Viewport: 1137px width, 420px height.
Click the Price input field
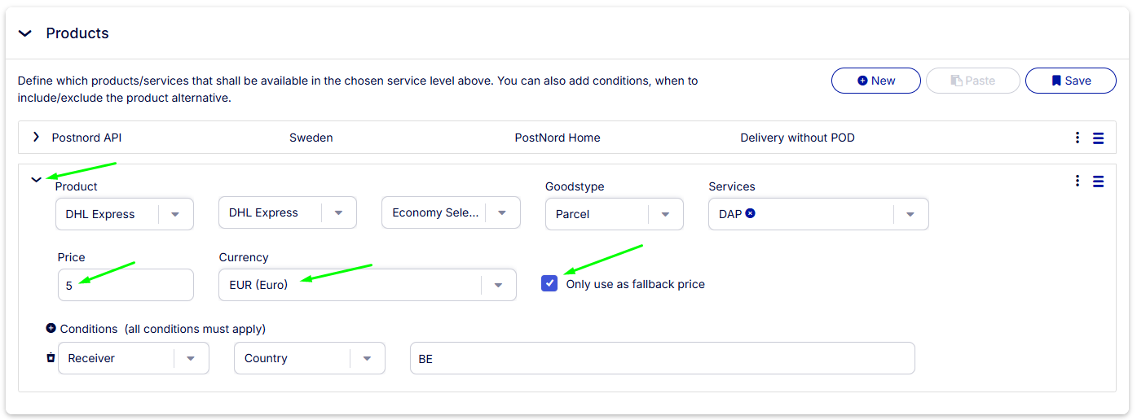click(126, 286)
